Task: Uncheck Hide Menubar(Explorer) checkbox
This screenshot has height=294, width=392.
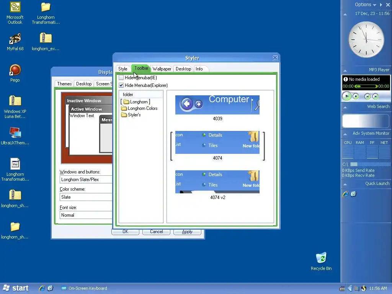Action: [121, 85]
